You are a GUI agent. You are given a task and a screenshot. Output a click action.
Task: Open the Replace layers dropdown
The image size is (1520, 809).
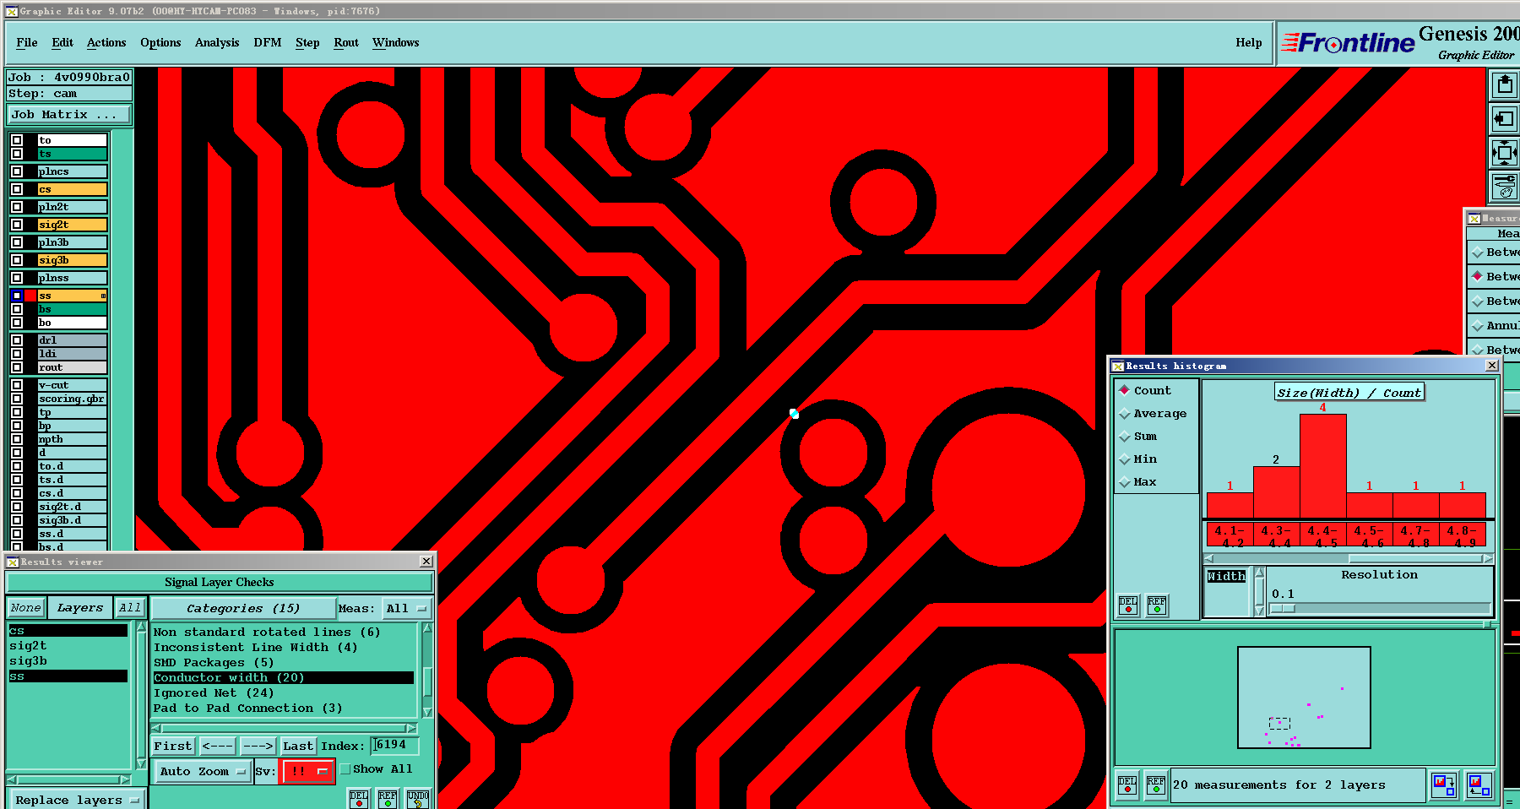(77, 800)
